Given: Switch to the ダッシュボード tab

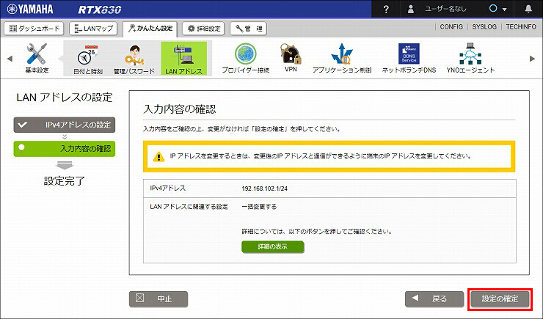Looking at the screenshot, I should pyautogui.click(x=34, y=29).
